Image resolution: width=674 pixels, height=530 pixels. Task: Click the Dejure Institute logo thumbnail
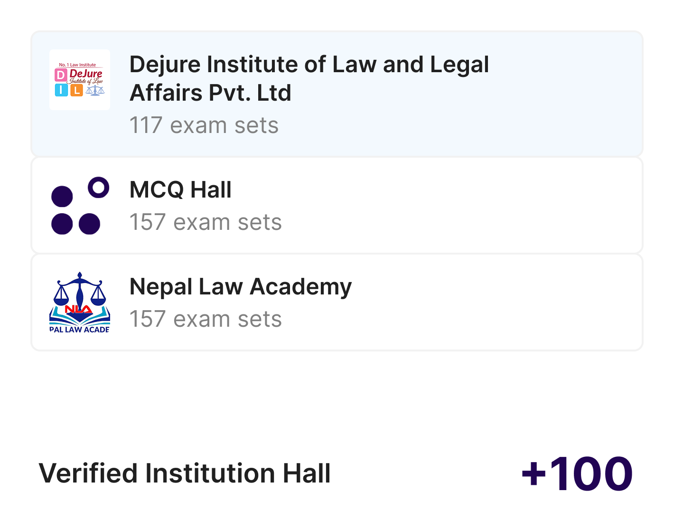coord(80,80)
